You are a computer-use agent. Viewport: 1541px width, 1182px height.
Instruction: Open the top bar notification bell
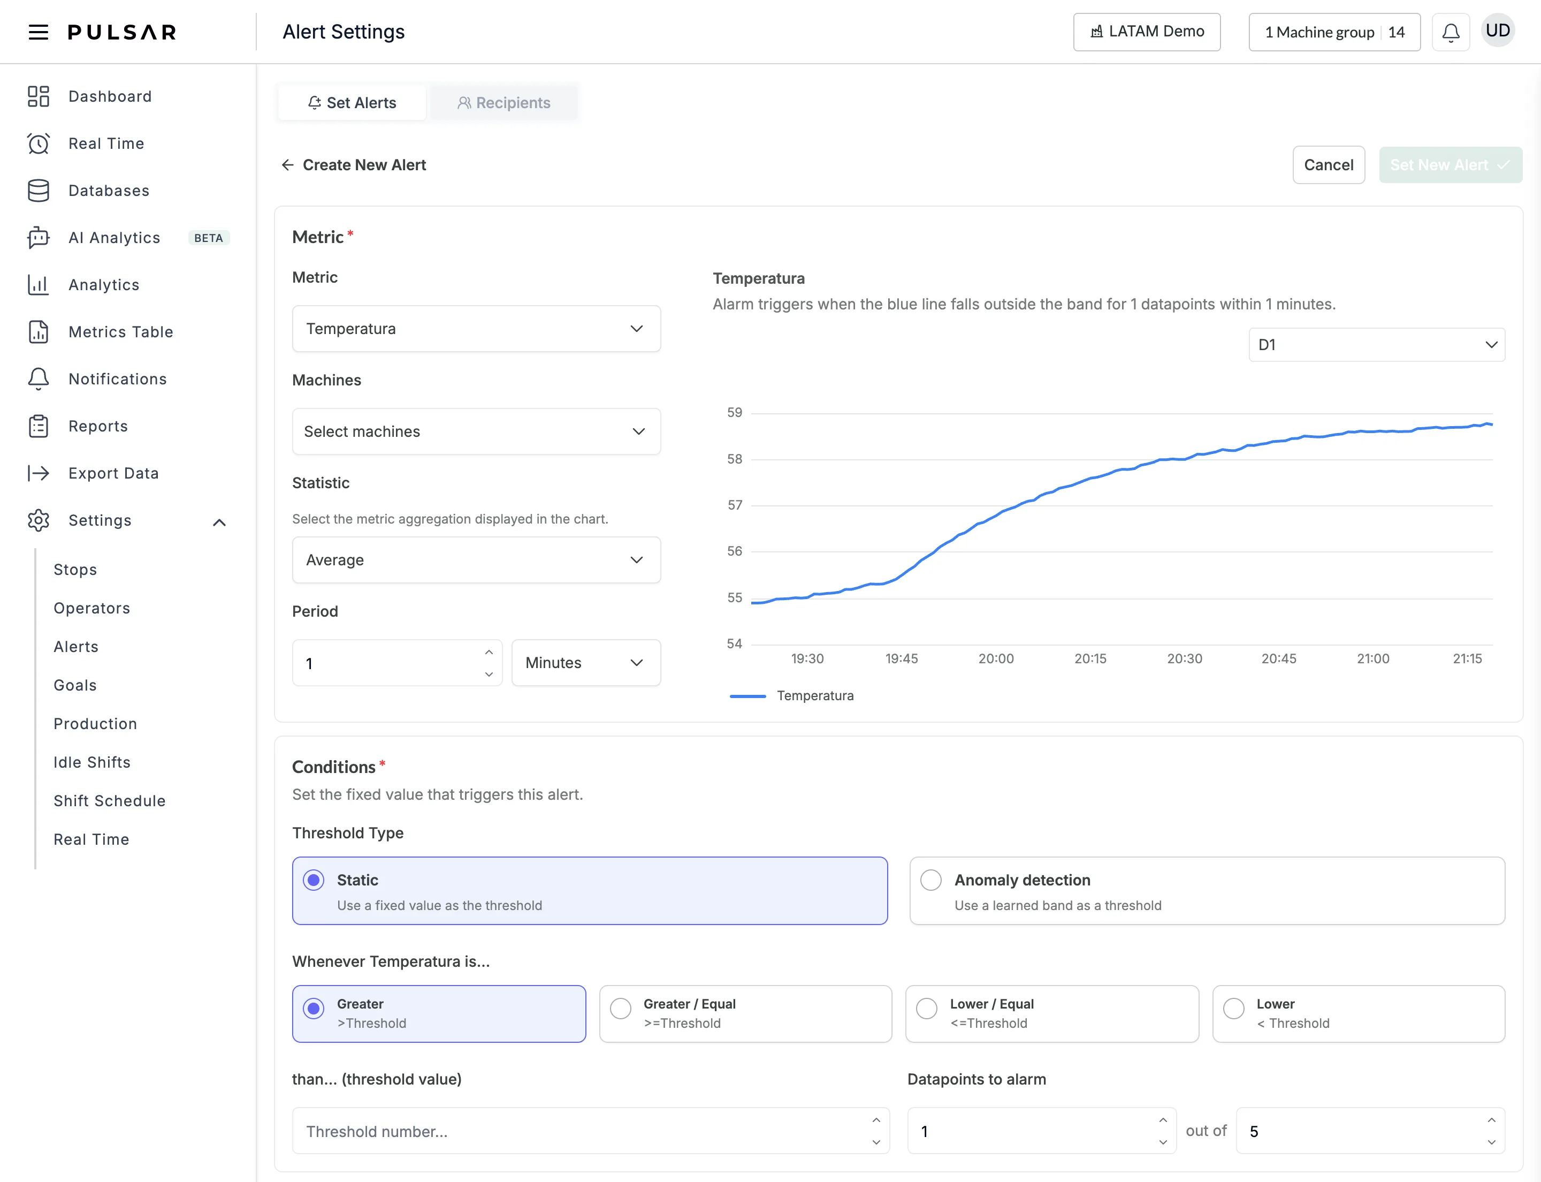[1451, 32]
